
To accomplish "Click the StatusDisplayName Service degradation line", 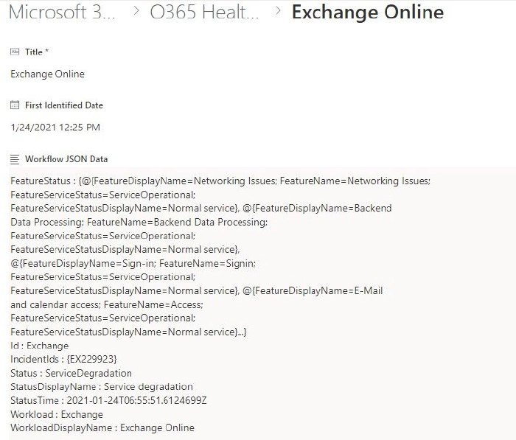I will pos(102,387).
